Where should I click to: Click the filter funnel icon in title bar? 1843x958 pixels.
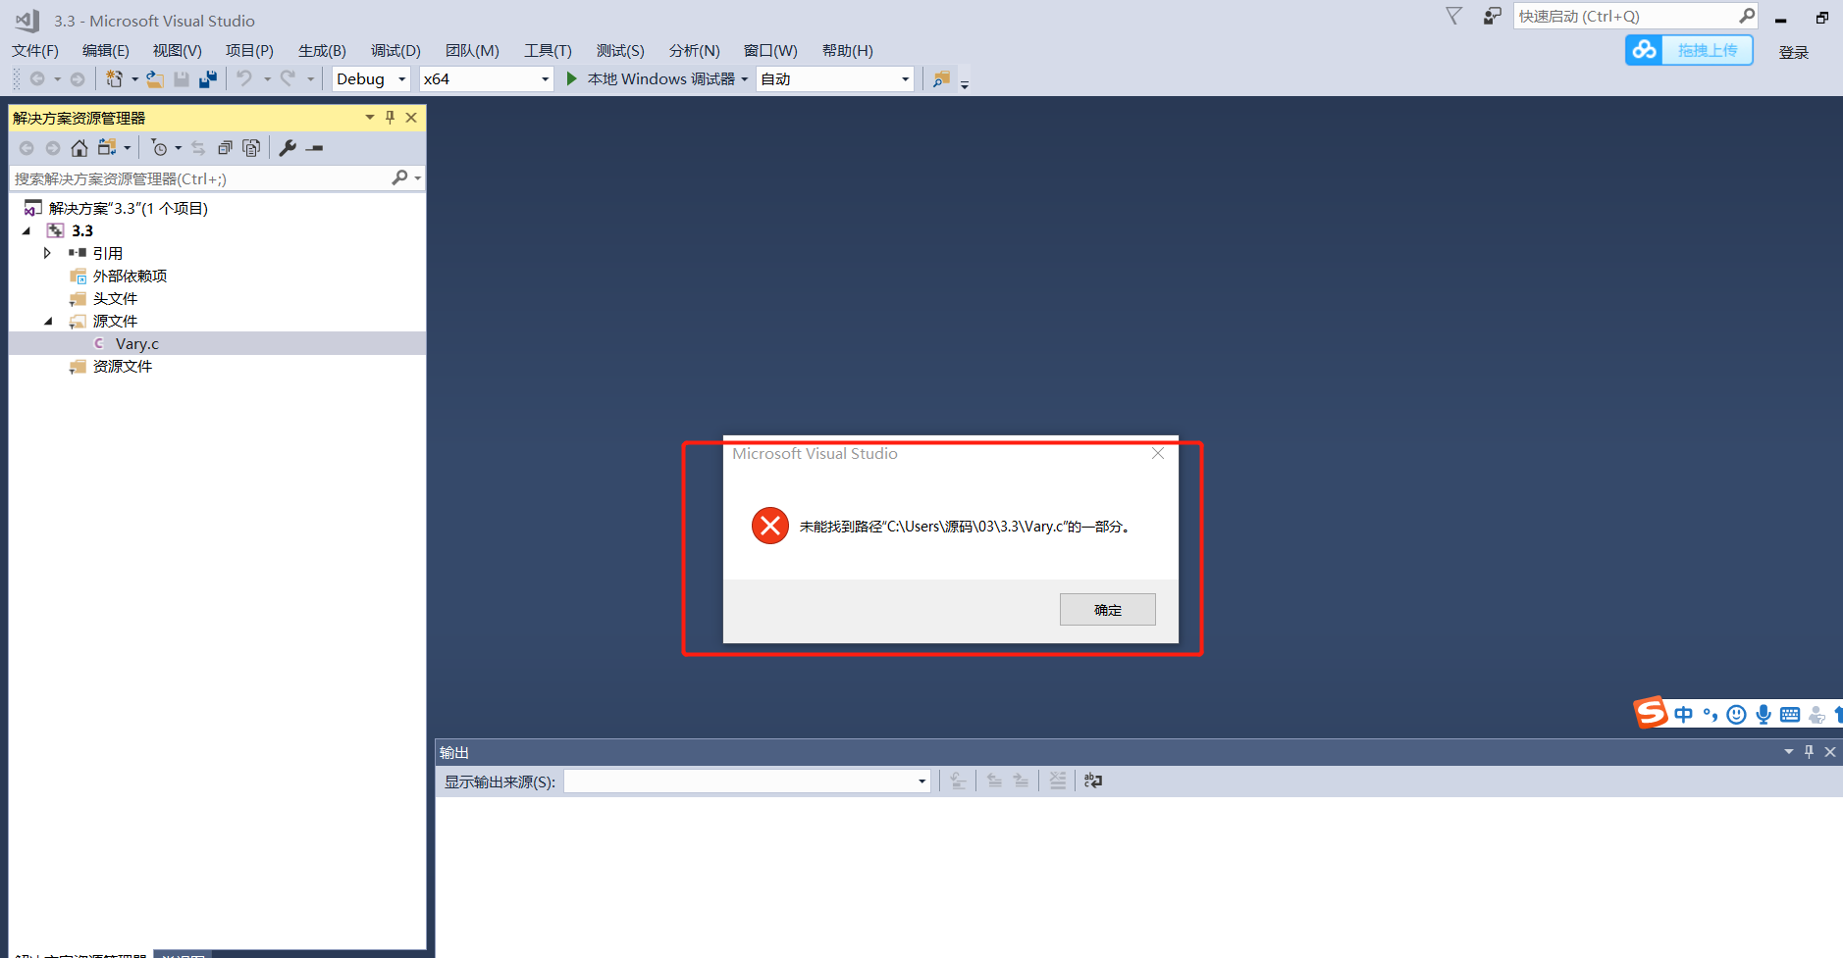pyautogui.click(x=1454, y=16)
